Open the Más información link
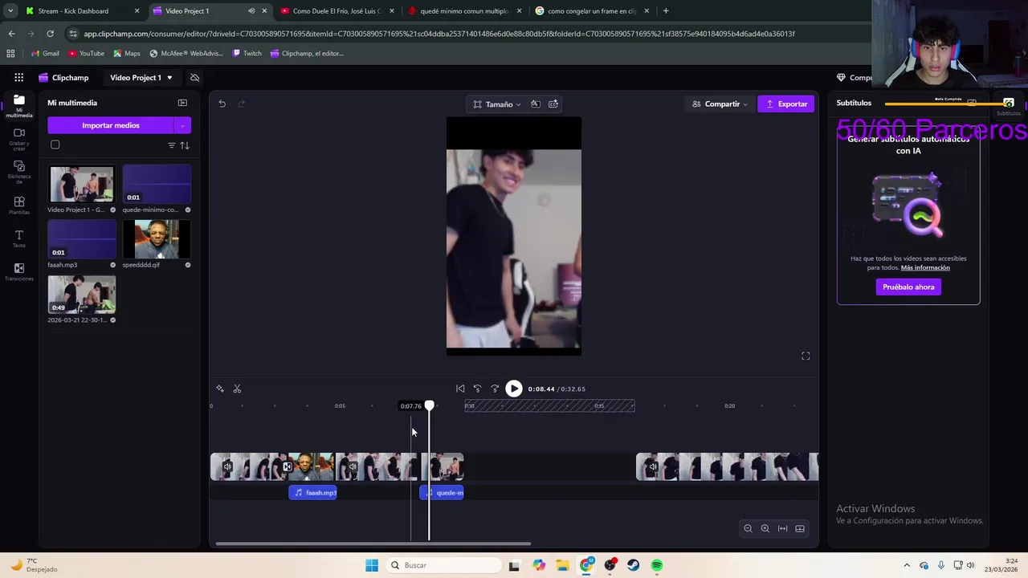1028x578 pixels. tap(925, 268)
